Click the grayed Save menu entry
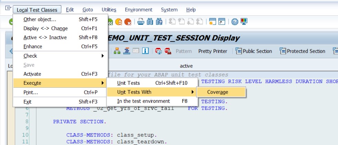 tap(60, 65)
